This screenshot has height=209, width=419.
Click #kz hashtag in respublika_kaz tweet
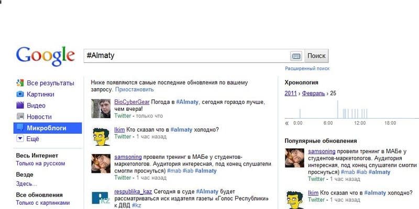137,205
